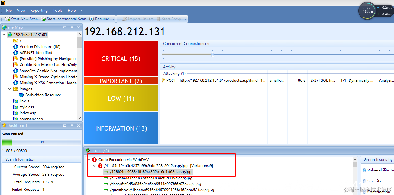Image resolution: width=394 pixels, height=195 pixels.
Task: Click the lightning icon of the POST activity
Action: (x=163, y=80)
